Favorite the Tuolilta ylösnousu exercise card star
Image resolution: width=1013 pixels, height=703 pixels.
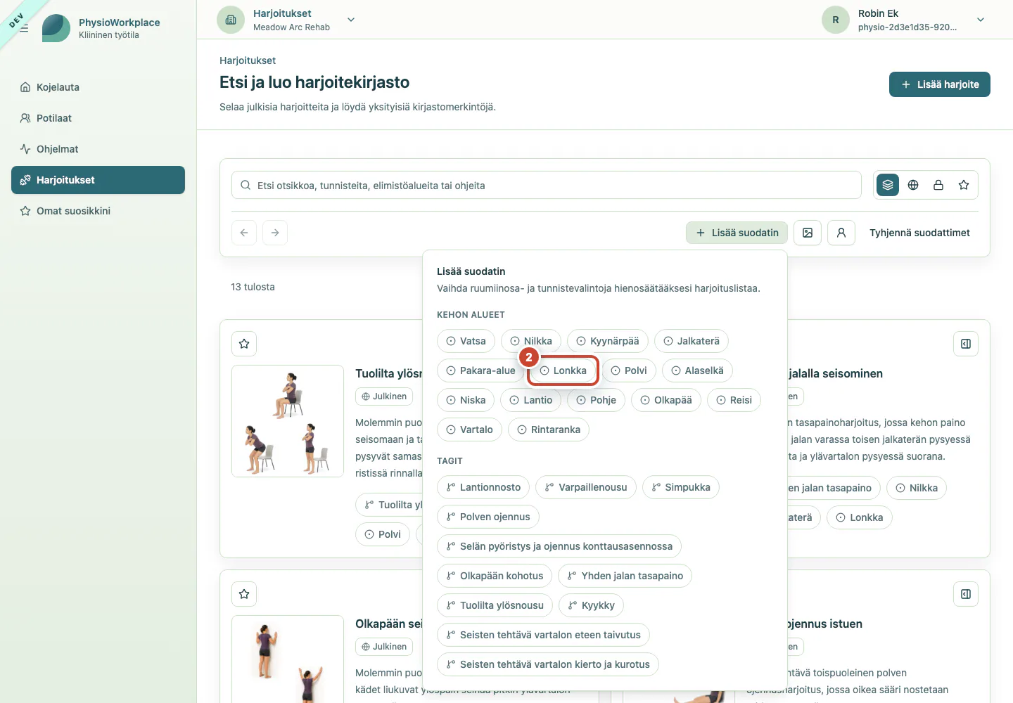[244, 344]
